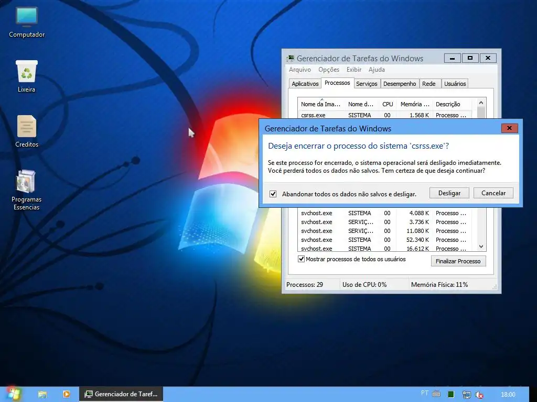This screenshot has height=402, width=537.
Task: Switch to the Aplicativos tab
Action: (x=305, y=84)
